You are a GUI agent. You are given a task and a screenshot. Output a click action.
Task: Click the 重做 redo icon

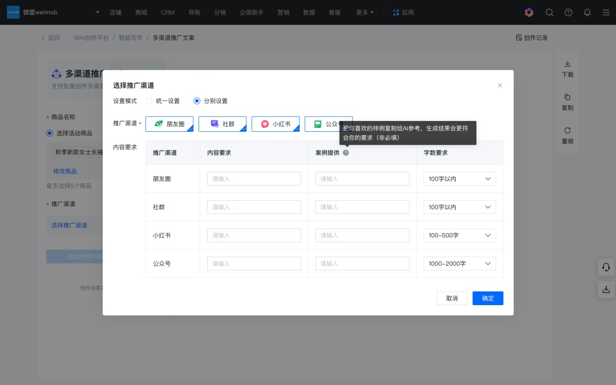click(568, 131)
